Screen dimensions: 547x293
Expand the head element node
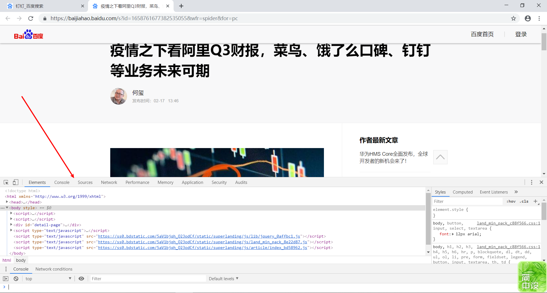click(7, 202)
